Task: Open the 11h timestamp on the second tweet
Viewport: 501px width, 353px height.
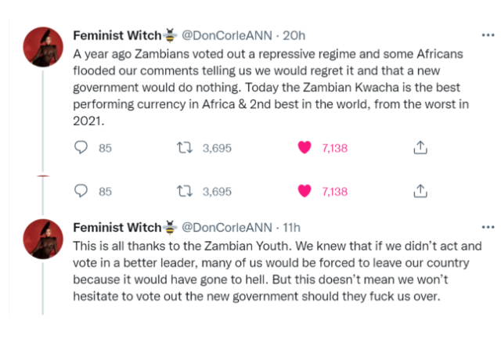Action: click(291, 228)
